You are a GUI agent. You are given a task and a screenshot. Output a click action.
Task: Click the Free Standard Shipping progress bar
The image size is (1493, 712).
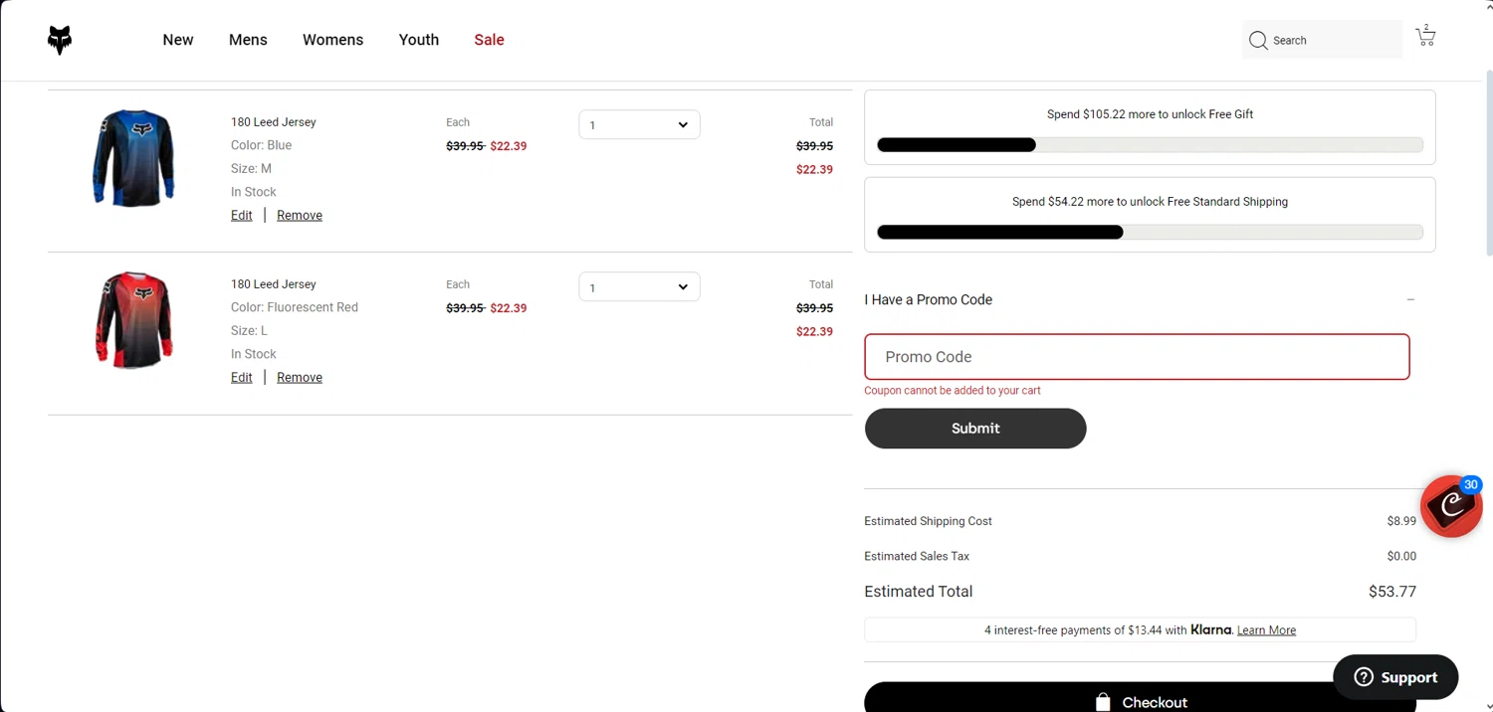pyautogui.click(x=1150, y=233)
